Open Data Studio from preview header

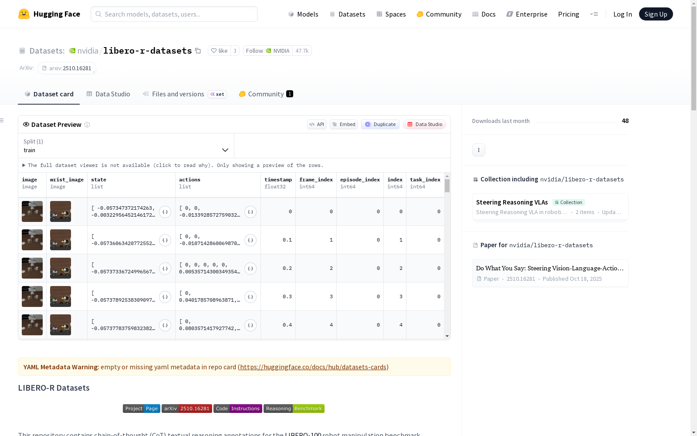click(x=425, y=124)
